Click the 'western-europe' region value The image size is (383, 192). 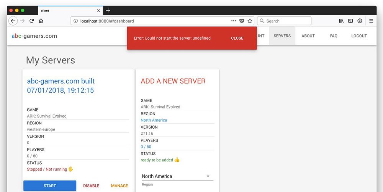point(41,129)
